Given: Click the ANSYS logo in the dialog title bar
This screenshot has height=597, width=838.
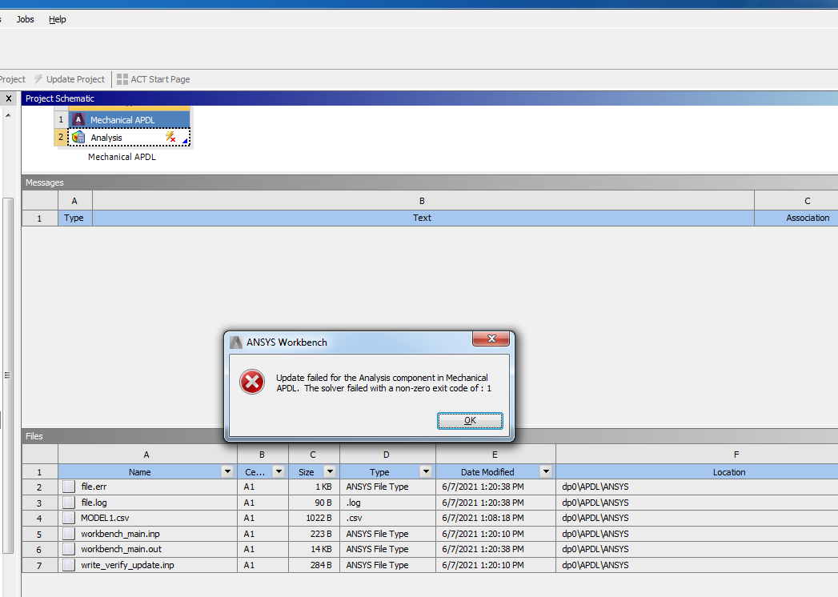Looking at the screenshot, I should [235, 342].
